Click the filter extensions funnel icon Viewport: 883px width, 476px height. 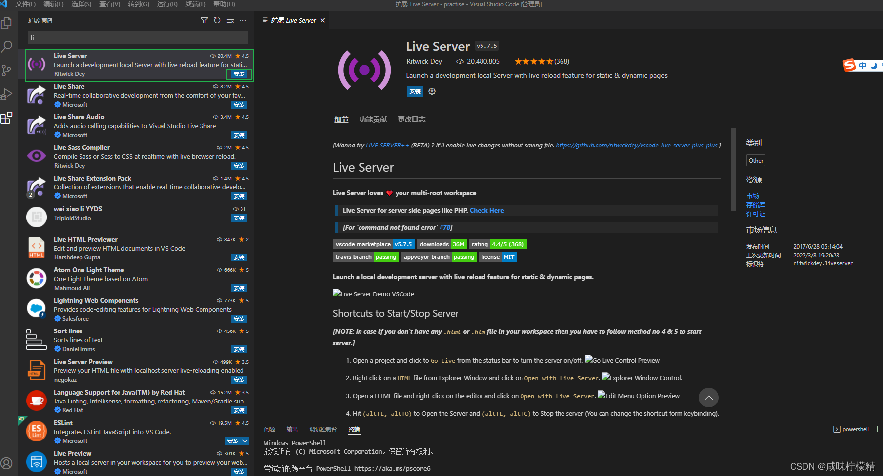click(x=204, y=20)
